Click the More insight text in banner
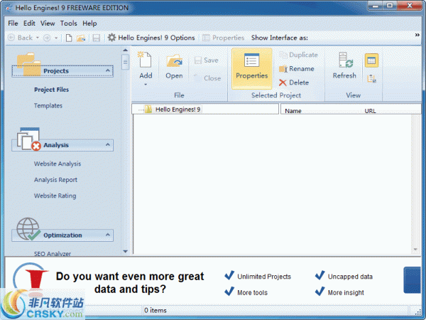Viewport: 426px width, 320px height. pyautogui.click(x=346, y=293)
